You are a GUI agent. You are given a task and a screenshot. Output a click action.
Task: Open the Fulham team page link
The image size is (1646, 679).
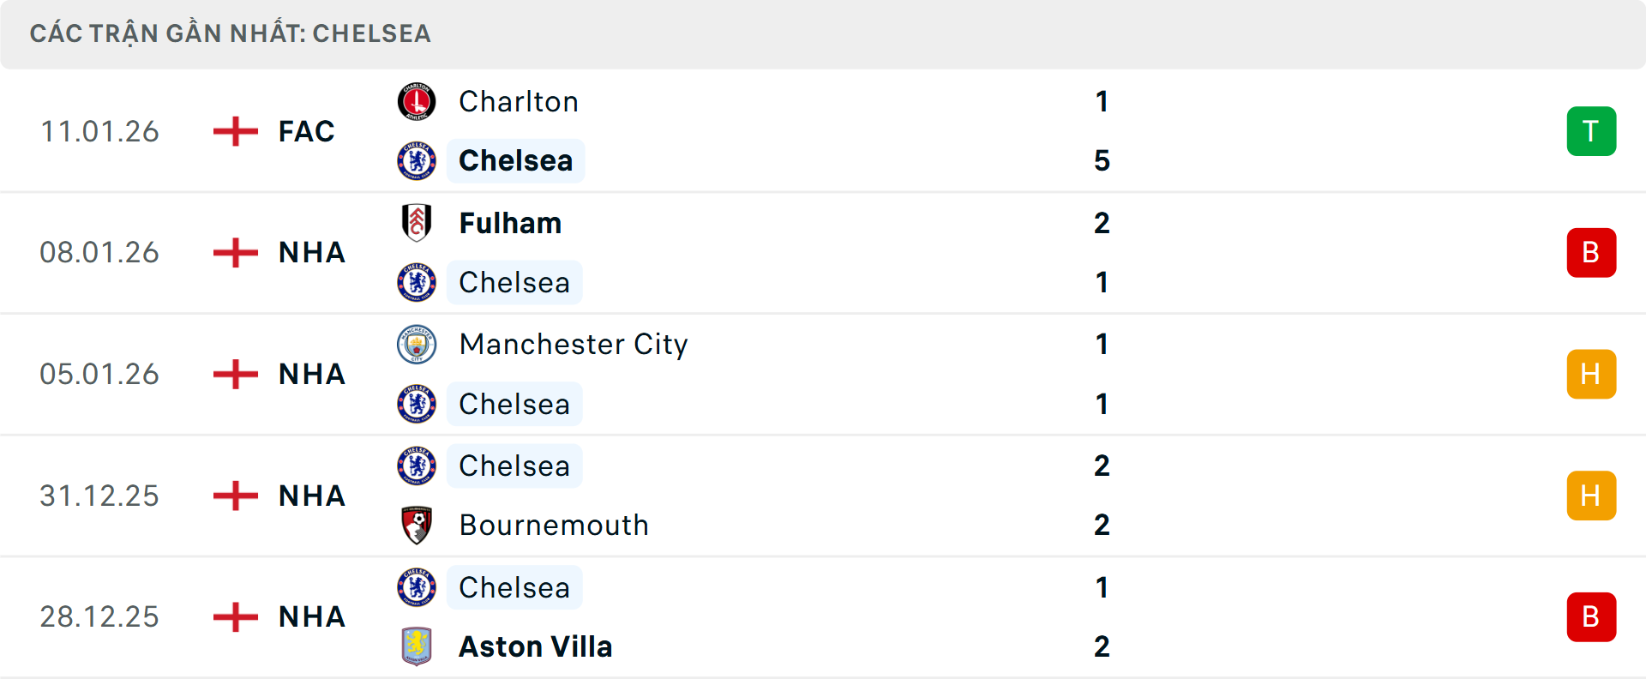(510, 223)
